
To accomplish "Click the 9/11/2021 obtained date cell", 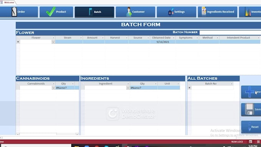I will point(163,42).
